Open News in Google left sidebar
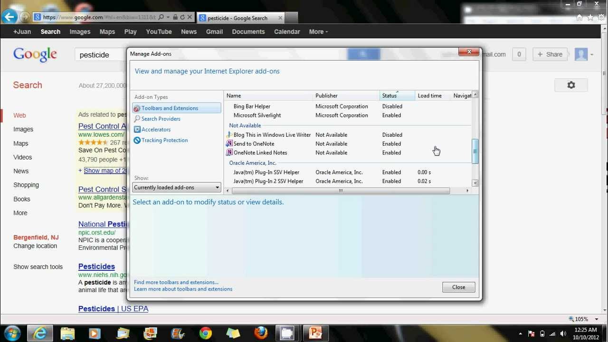Screen dimensions: 608x342 (21, 171)
